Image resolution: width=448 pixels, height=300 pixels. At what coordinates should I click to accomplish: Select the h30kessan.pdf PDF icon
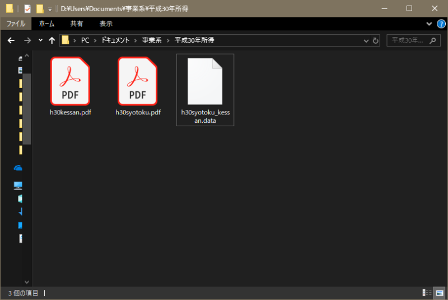click(x=71, y=81)
